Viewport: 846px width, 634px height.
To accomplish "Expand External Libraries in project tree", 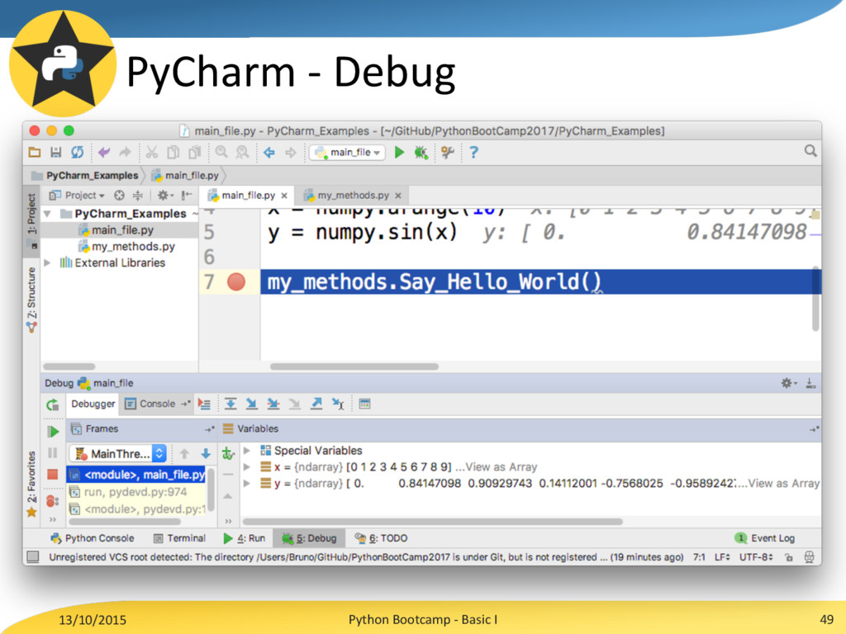I will coord(47,263).
